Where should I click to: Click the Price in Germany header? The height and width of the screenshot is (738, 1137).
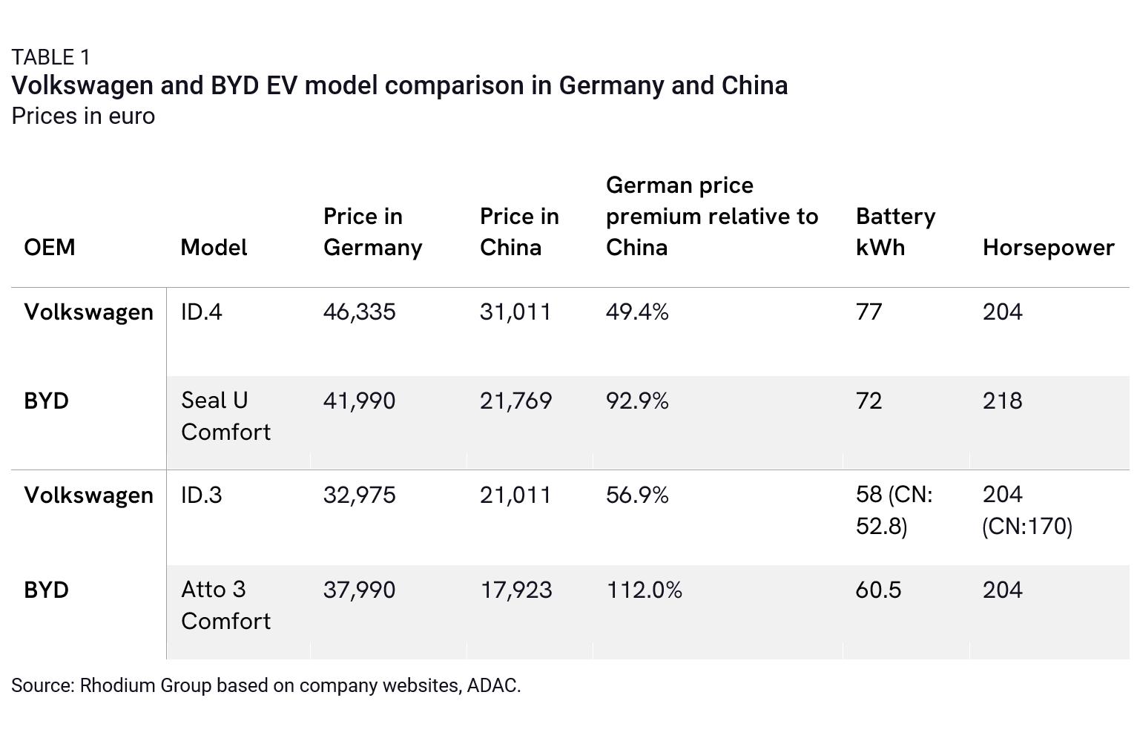373,231
